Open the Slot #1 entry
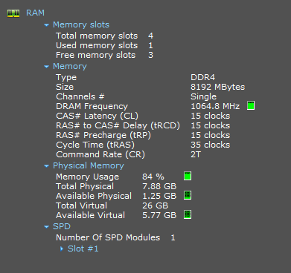 [x=83, y=249]
